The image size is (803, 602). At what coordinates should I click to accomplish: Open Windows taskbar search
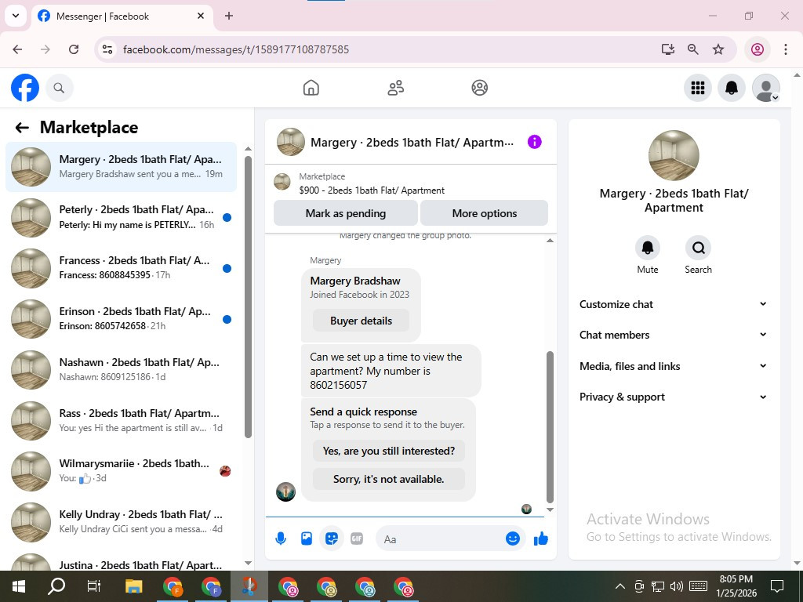tap(56, 586)
